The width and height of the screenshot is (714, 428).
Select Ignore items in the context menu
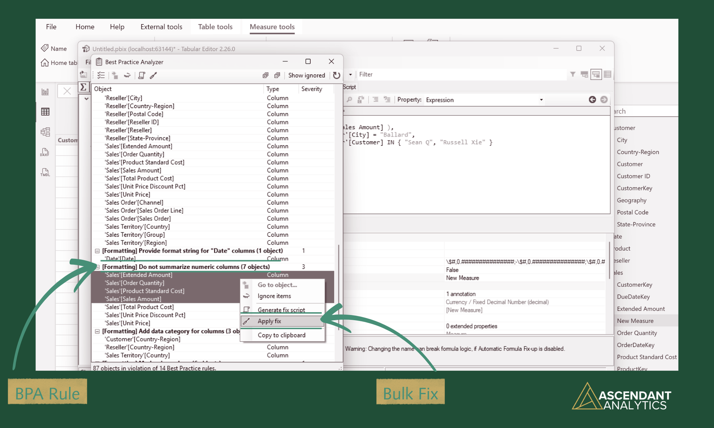[274, 296]
